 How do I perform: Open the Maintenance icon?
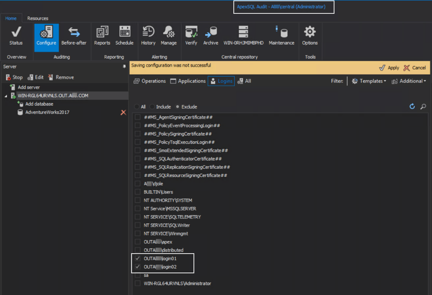(x=282, y=36)
